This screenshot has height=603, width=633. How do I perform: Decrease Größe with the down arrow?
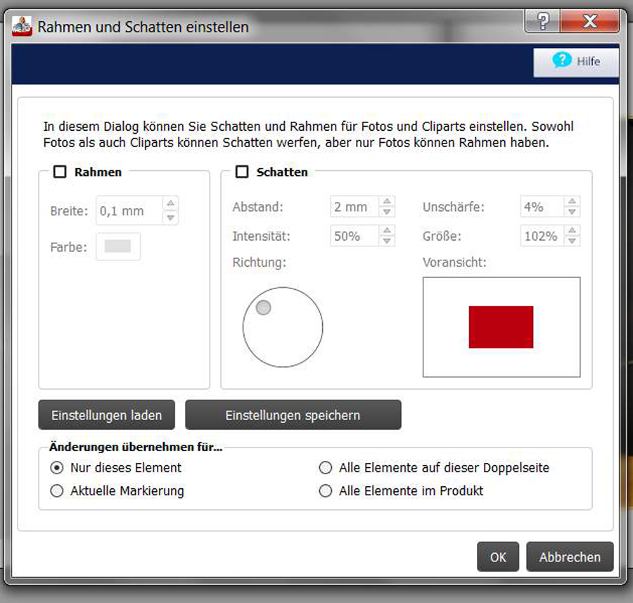[x=572, y=241]
